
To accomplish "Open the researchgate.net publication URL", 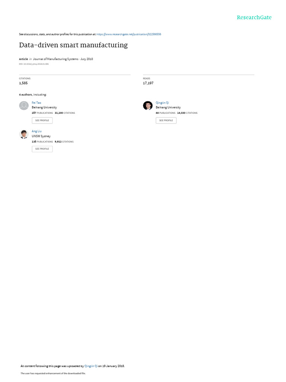I will (129, 34).
